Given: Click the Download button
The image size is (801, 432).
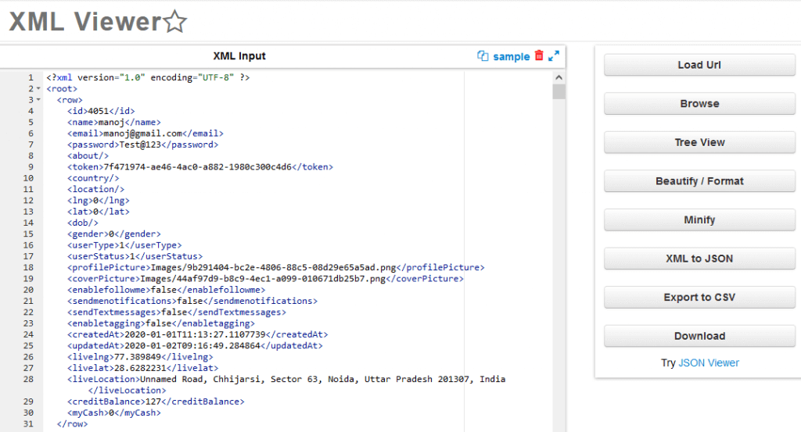Looking at the screenshot, I should (699, 336).
